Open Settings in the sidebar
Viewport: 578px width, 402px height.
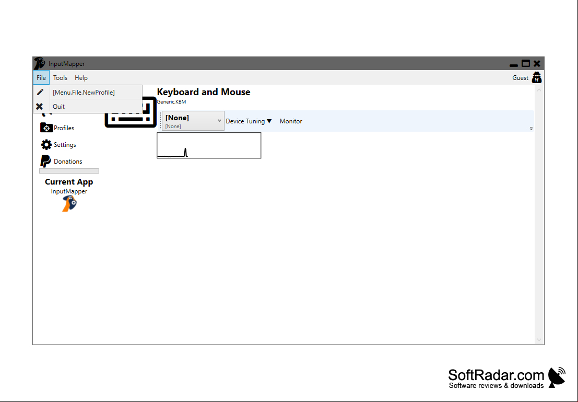click(x=65, y=145)
